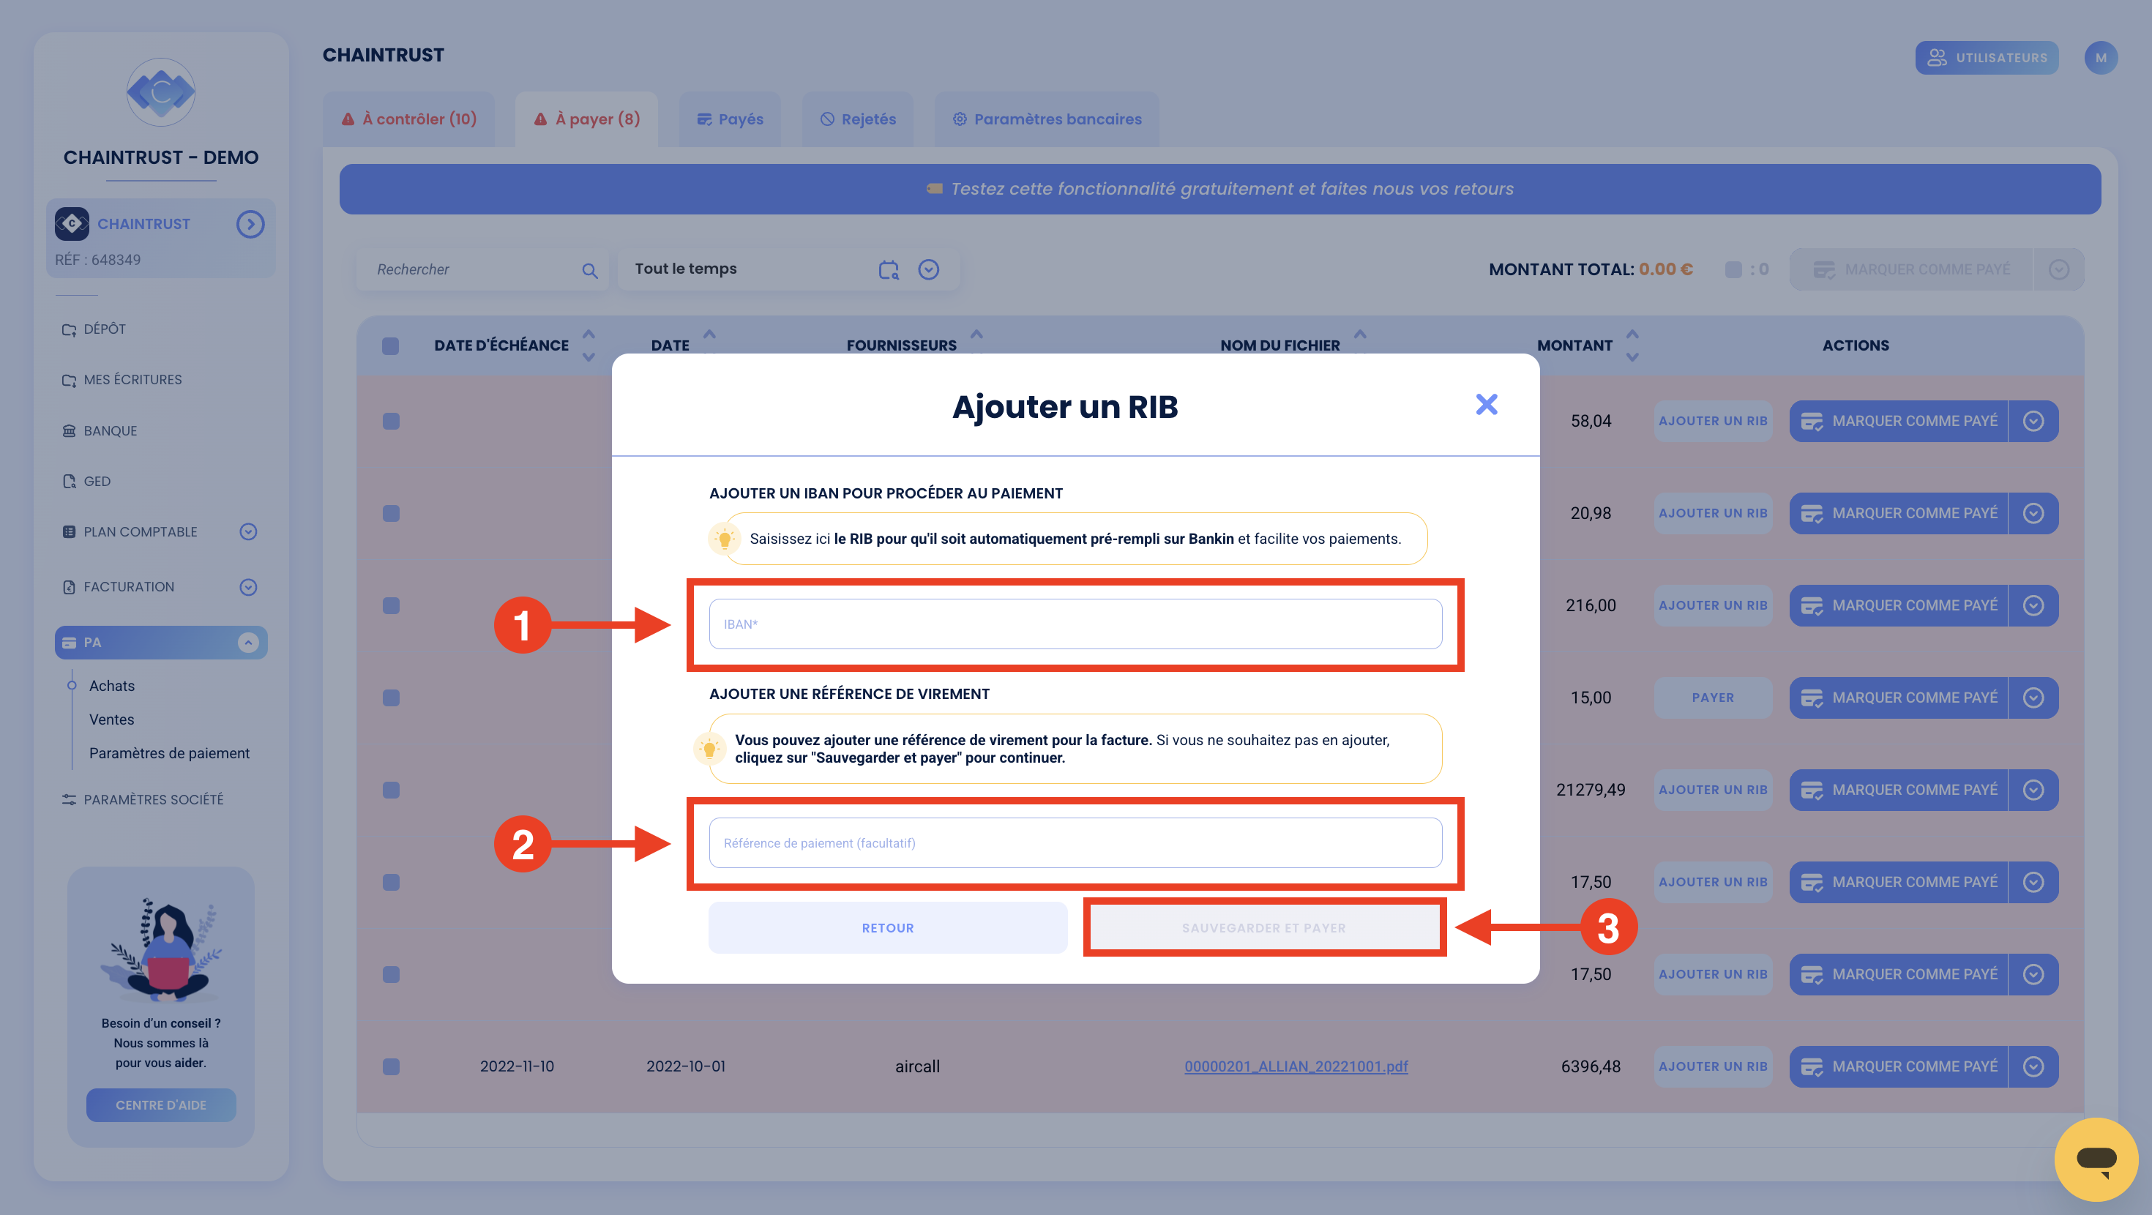Open dropdown arrow on 216,00 row
The width and height of the screenshot is (2152, 1215).
[x=2033, y=605]
